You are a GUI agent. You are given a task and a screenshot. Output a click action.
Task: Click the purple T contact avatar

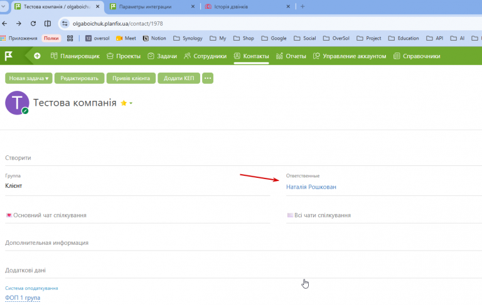click(x=17, y=103)
